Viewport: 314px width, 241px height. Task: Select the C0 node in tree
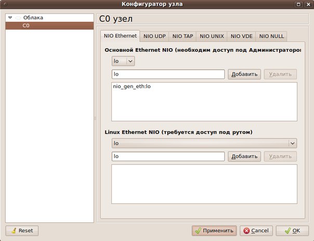coord(49,25)
